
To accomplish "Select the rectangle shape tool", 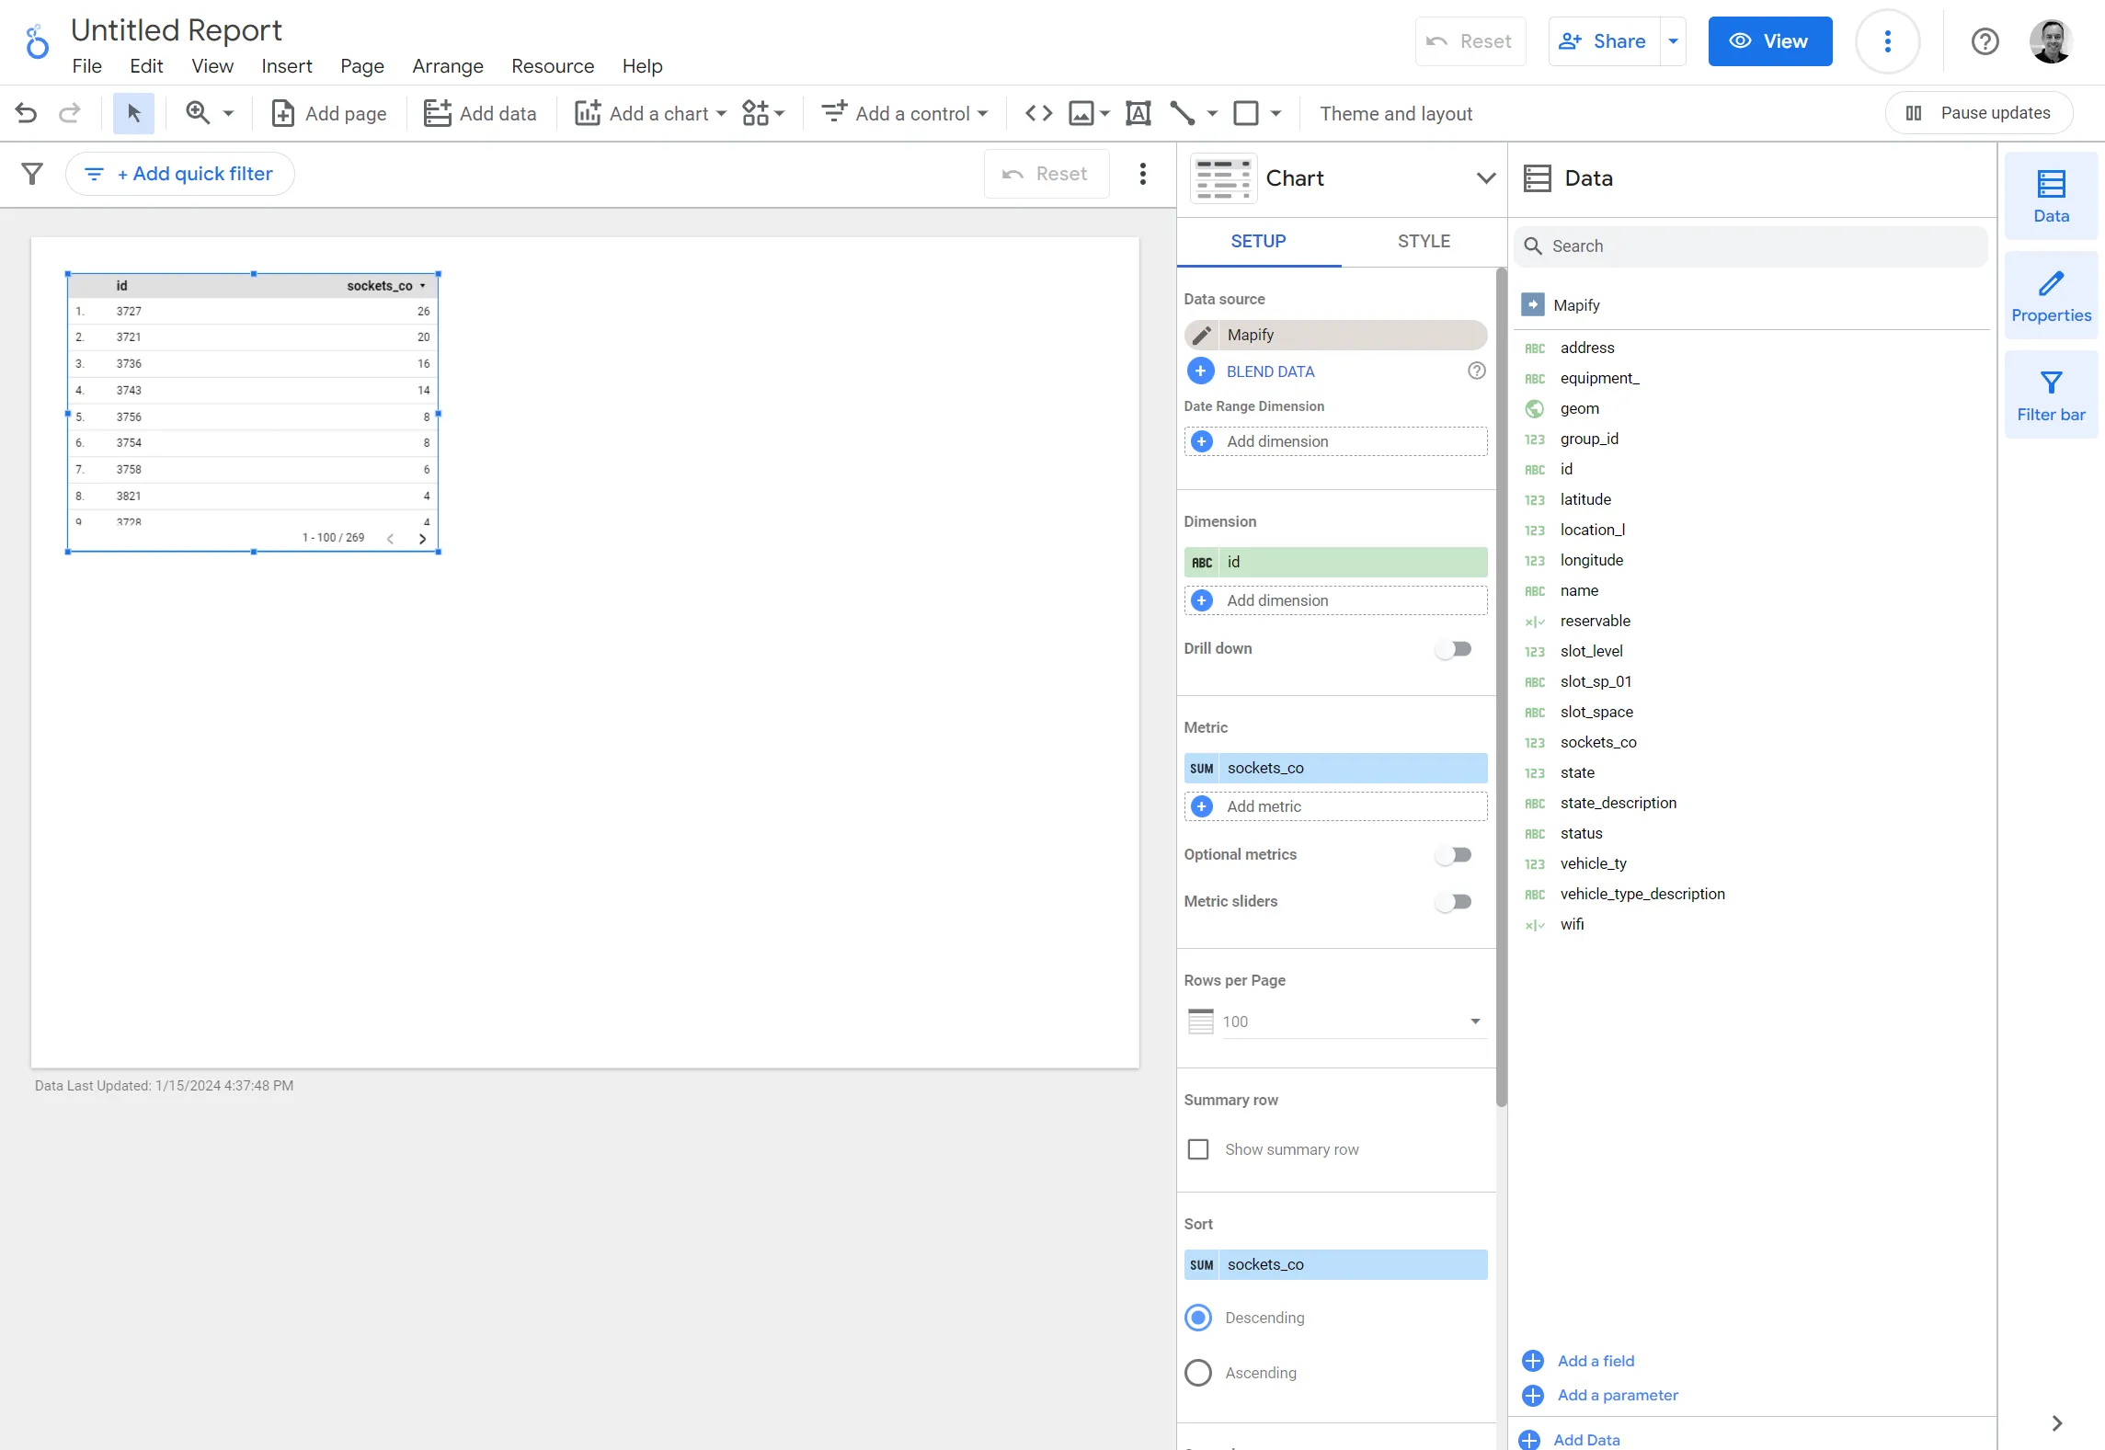I will 1246,113.
